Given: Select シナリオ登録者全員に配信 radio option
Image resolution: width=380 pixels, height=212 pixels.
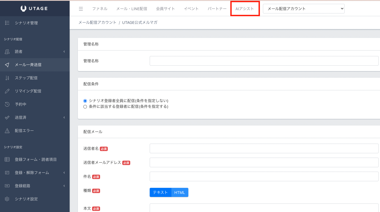Looking at the screenshot, I should coord(85,101).
